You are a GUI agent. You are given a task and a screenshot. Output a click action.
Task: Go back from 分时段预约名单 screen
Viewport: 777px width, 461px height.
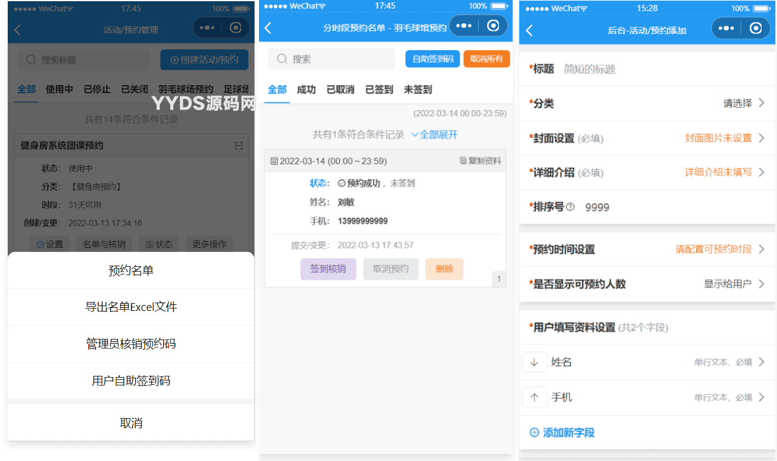click(x=268, y=28)
